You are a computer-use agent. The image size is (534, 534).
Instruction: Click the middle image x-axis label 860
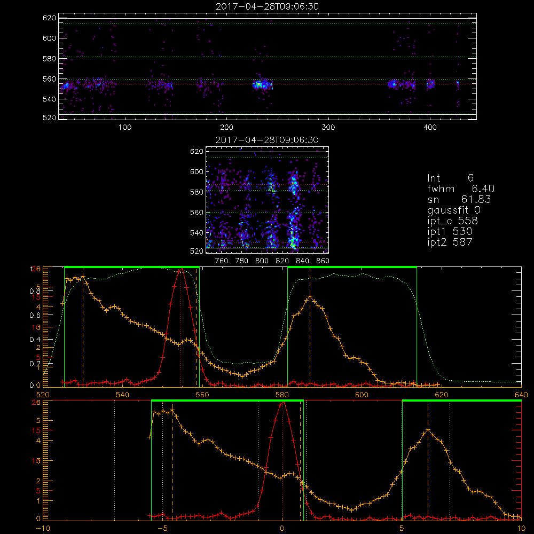click(x=323, y=261)
